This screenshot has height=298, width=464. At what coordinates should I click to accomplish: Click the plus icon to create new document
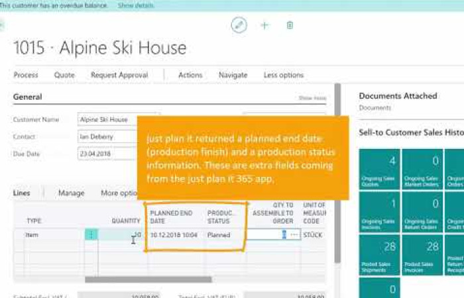264,25
